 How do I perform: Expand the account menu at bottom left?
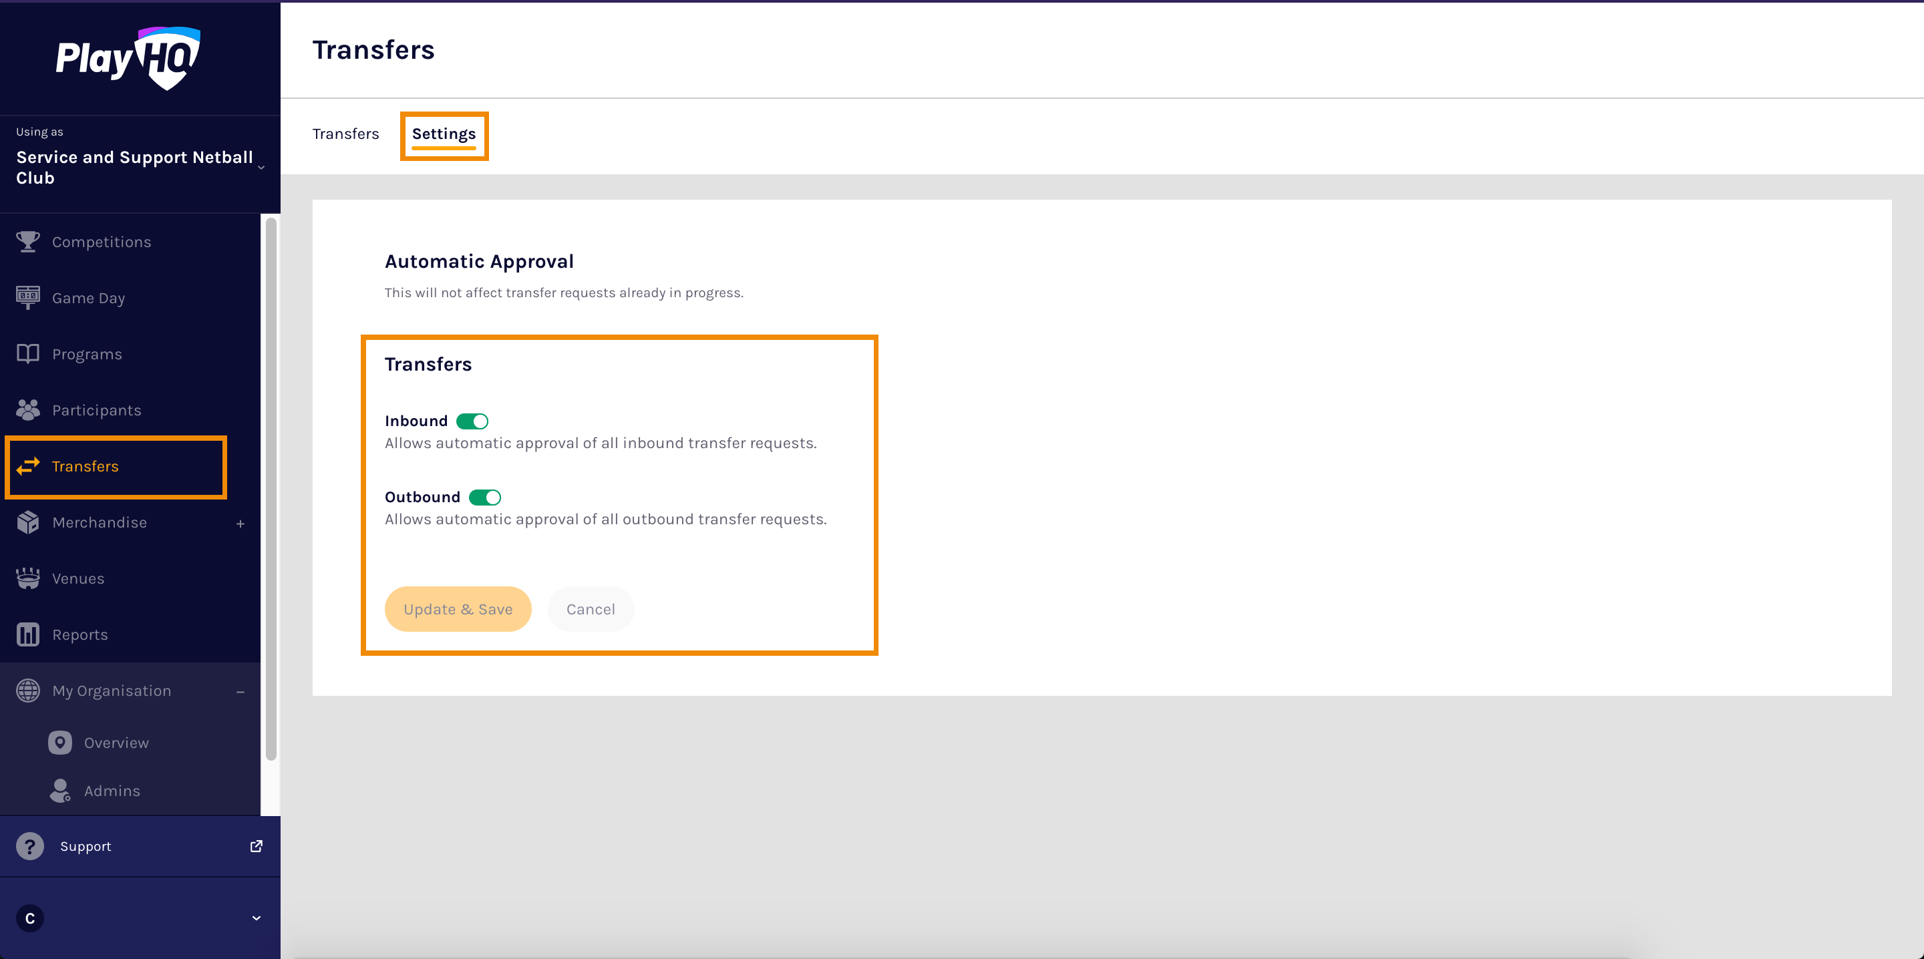click(x=256, y=918)
